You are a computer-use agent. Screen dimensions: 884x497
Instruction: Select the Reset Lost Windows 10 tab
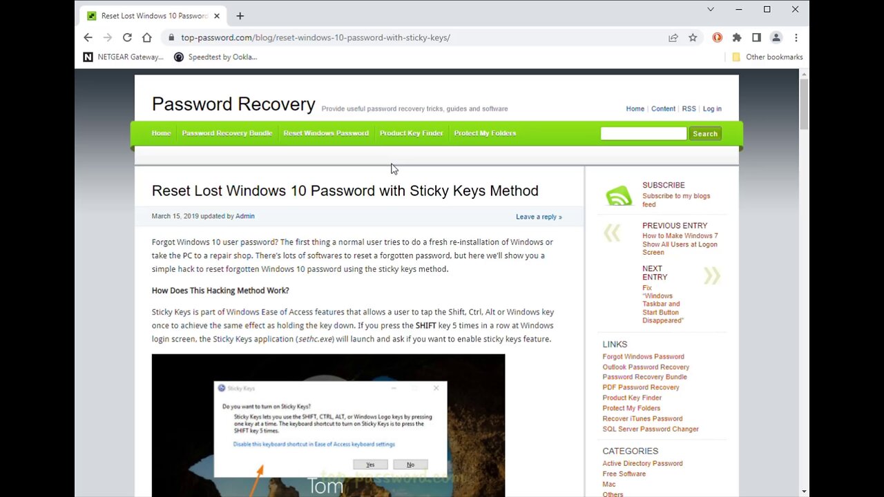click(x=153, y=16)
